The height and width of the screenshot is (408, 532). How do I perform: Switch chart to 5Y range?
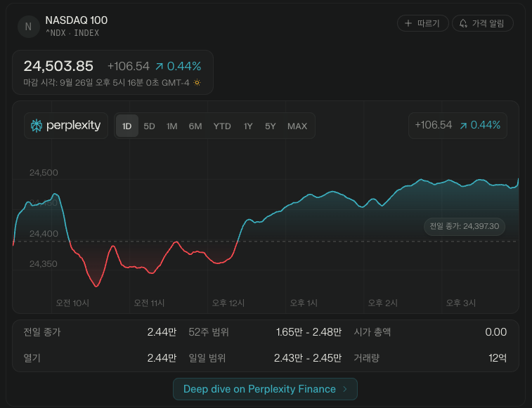pos(271,126)
